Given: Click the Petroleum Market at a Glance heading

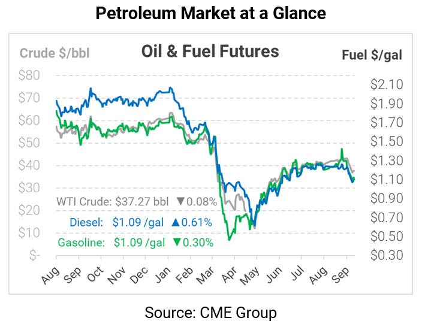Looking at the screenshot, I should point(210,13).
